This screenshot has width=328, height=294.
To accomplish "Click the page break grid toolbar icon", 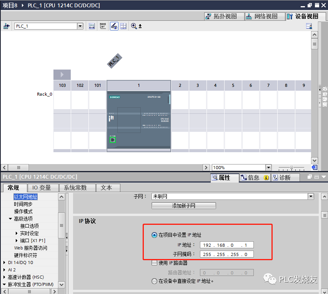I will [x=123, y=26].
